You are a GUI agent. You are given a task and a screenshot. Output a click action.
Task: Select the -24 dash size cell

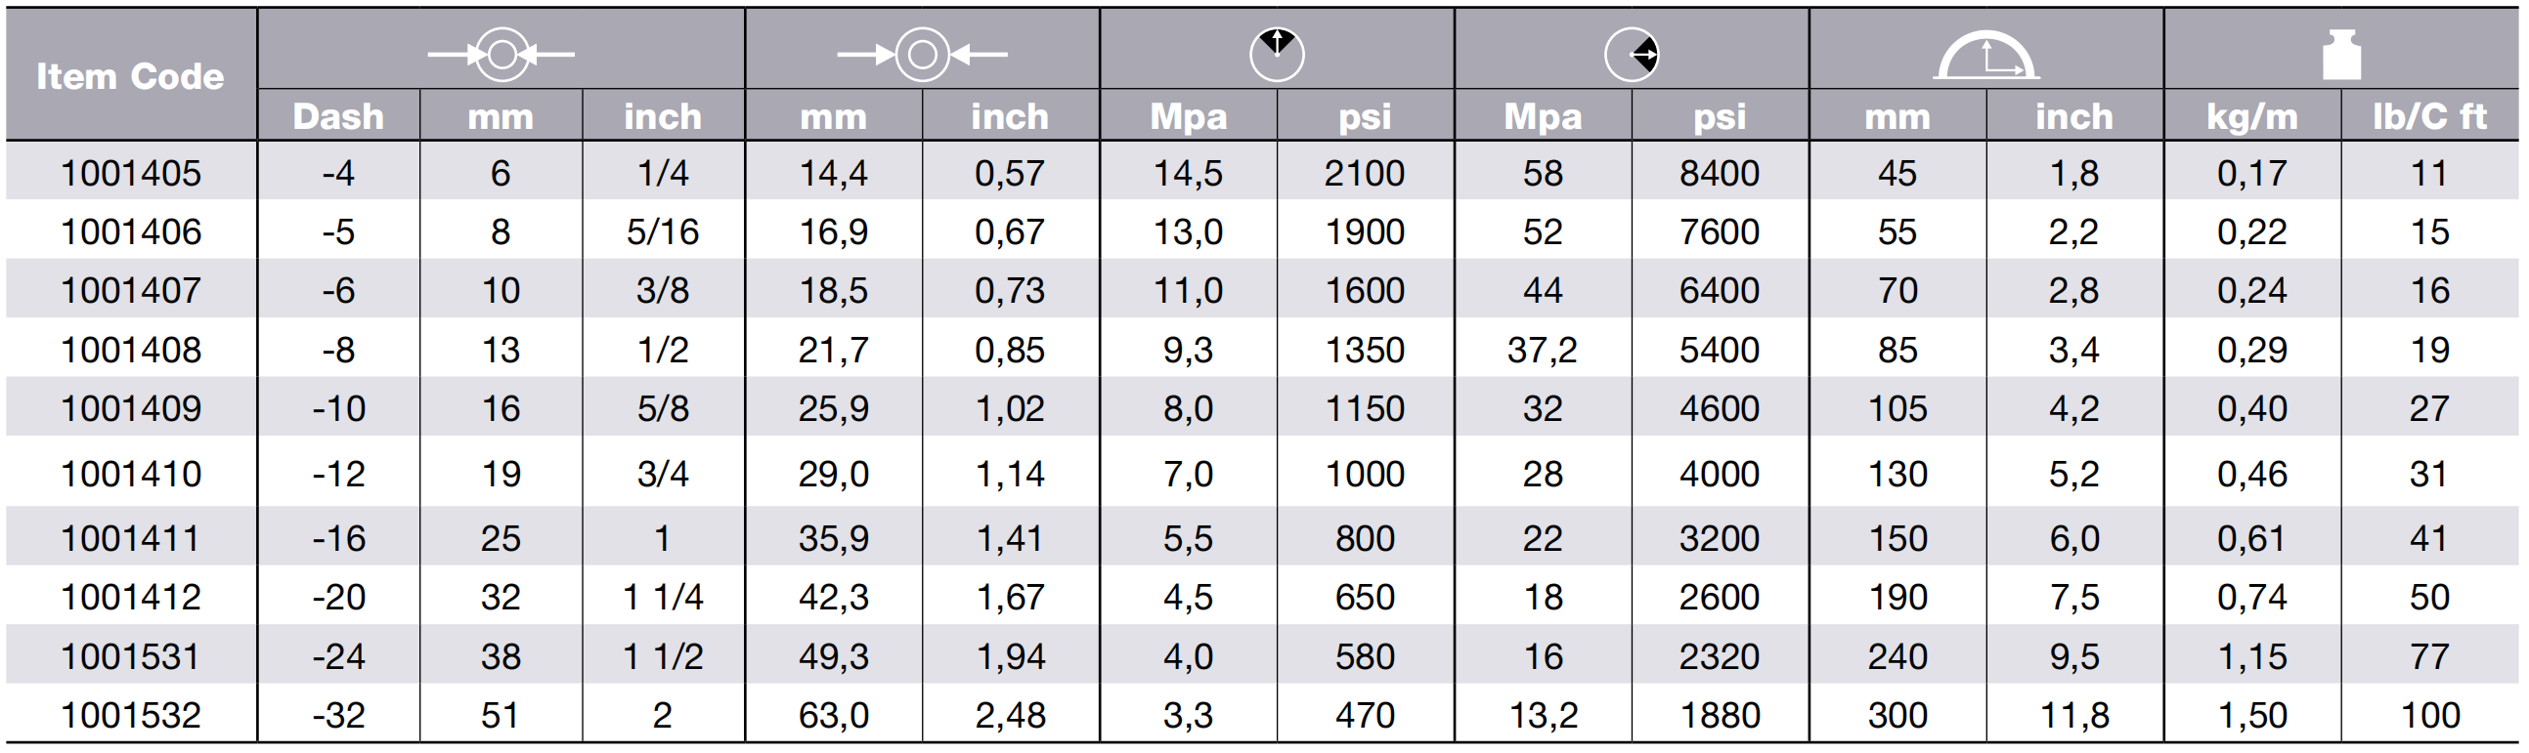point(338,657)
